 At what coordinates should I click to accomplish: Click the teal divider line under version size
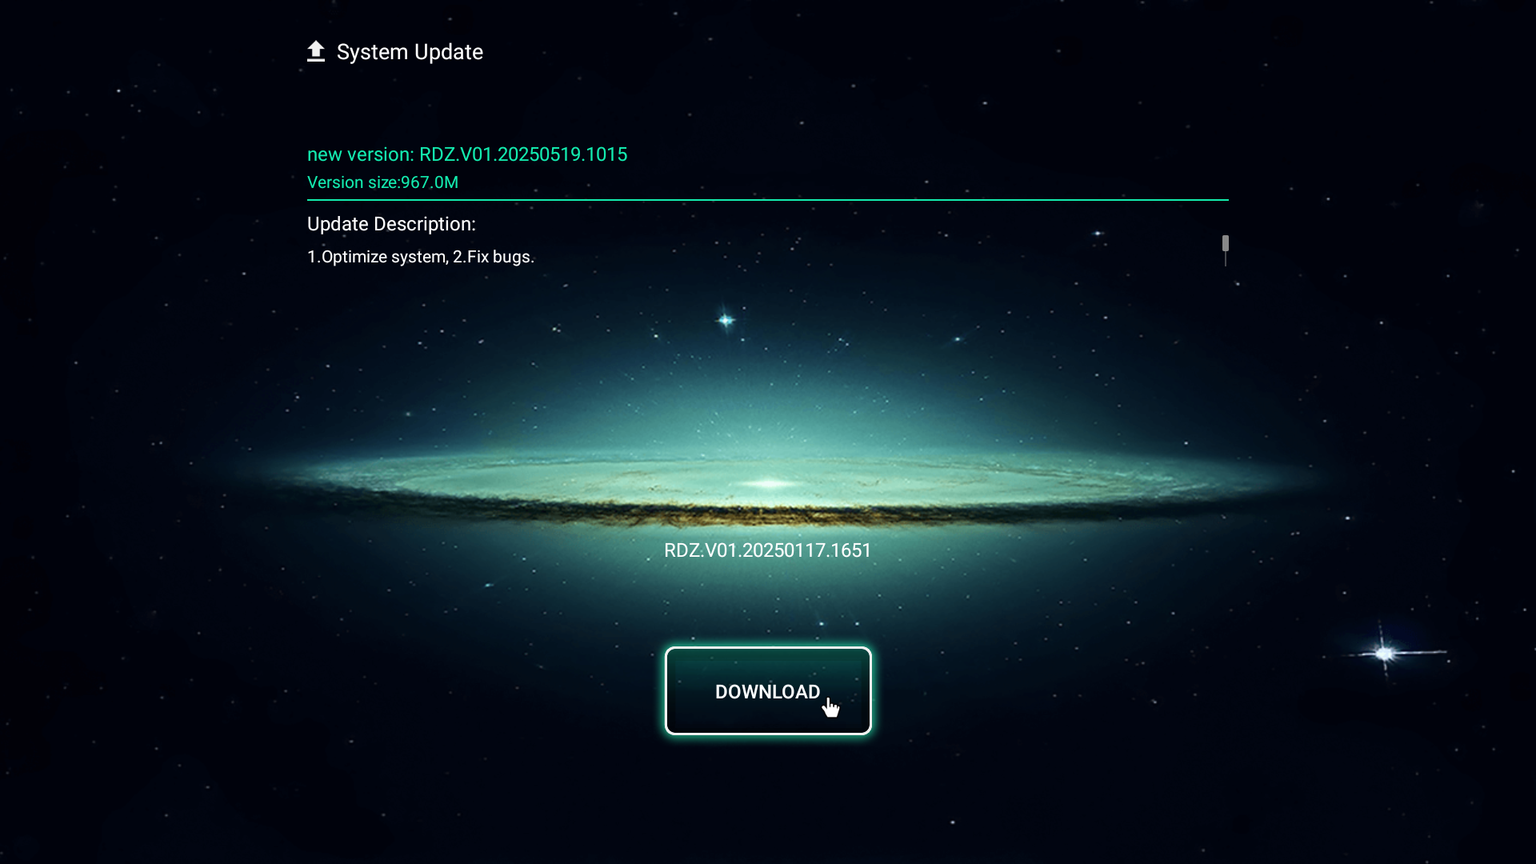pyautogui.click(x=768, y=200)
